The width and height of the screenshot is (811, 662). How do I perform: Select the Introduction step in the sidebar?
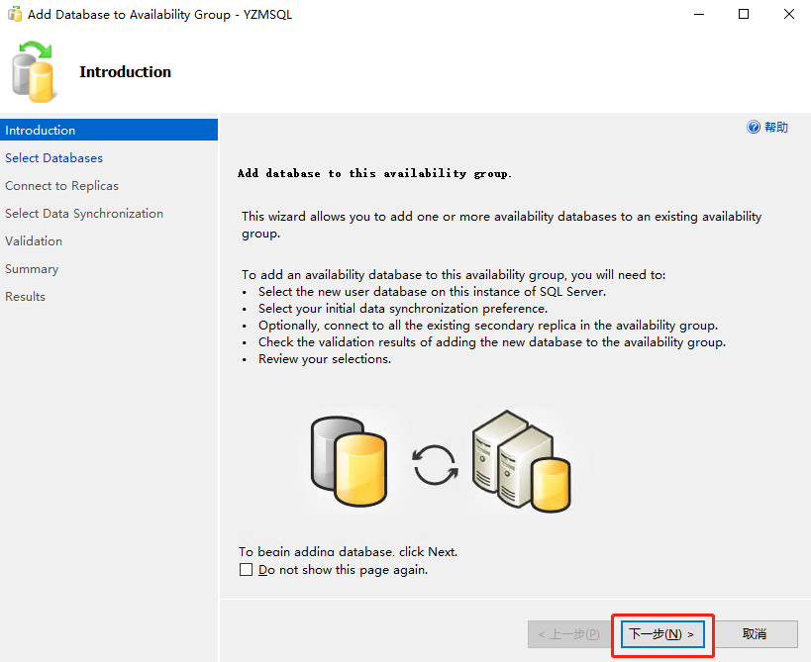tap(40, 131)
